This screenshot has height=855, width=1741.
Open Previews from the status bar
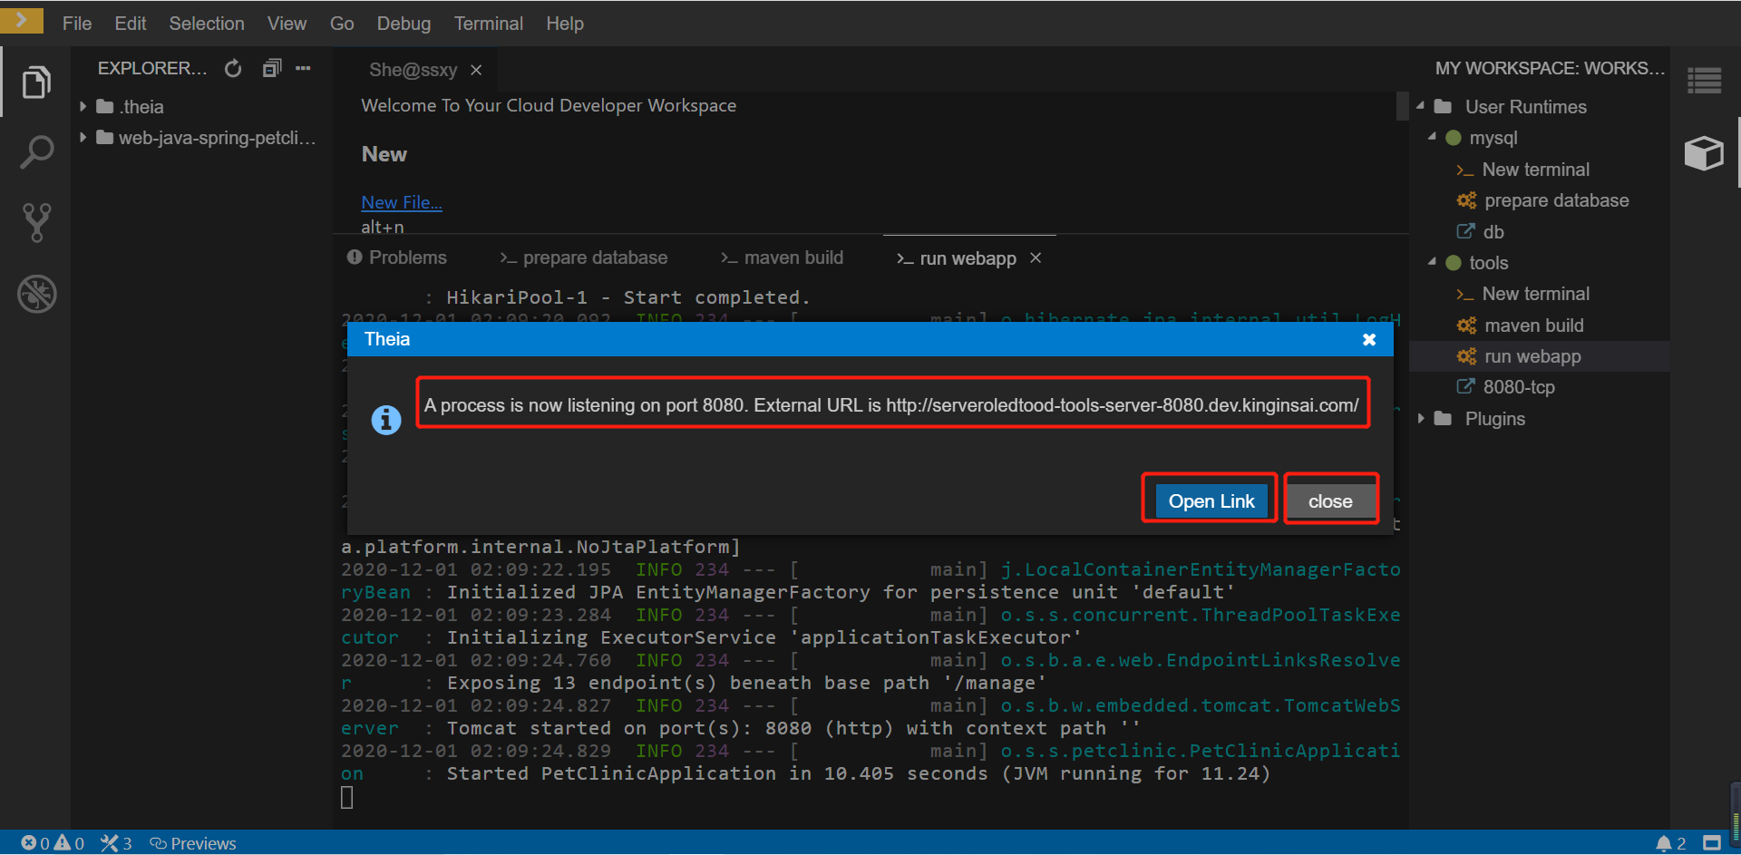193,843
